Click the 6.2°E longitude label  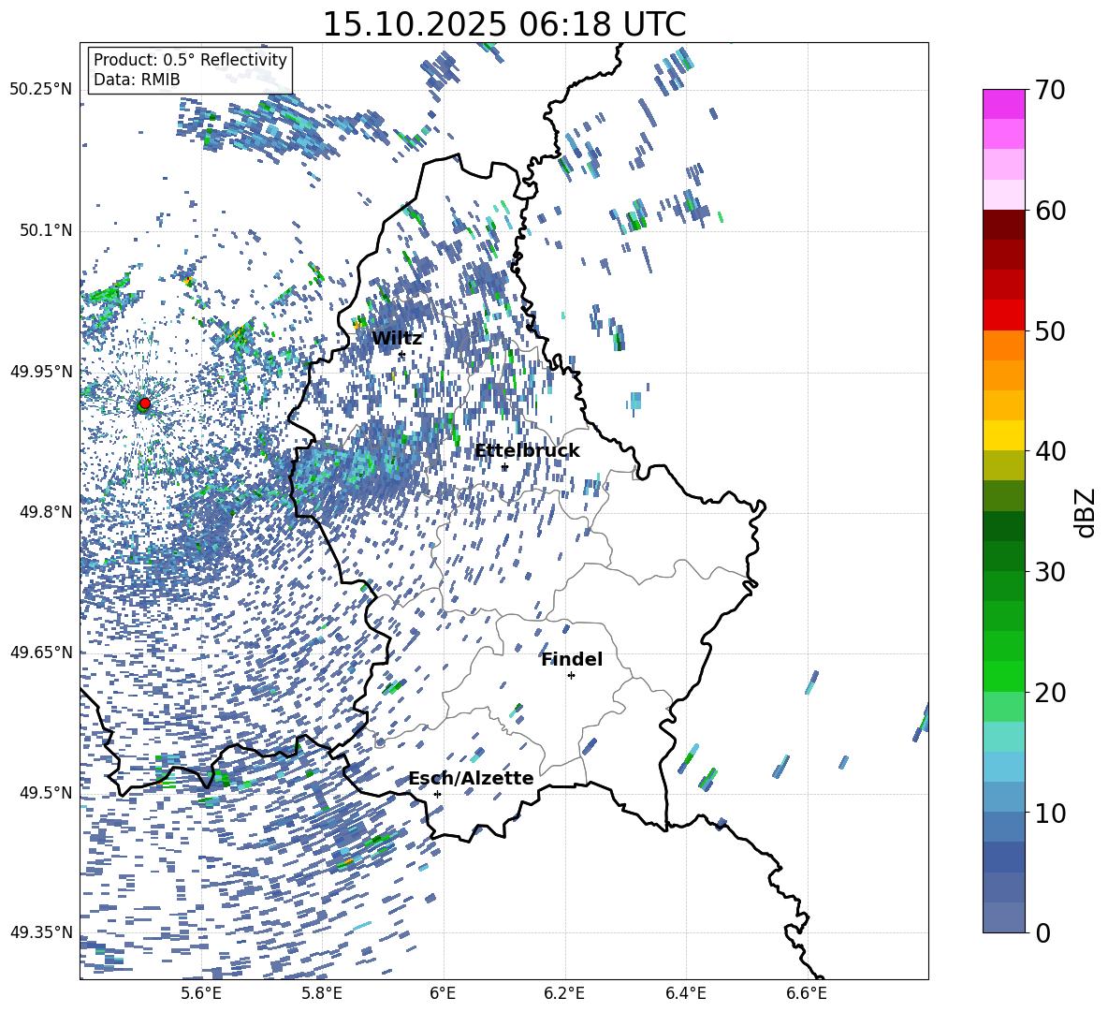click(564, 993)
